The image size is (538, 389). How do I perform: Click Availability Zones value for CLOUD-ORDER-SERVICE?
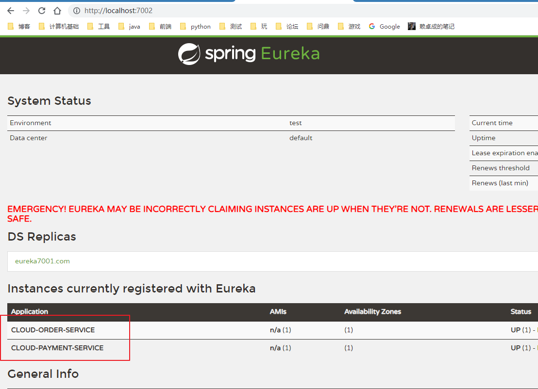click(349, 330)
